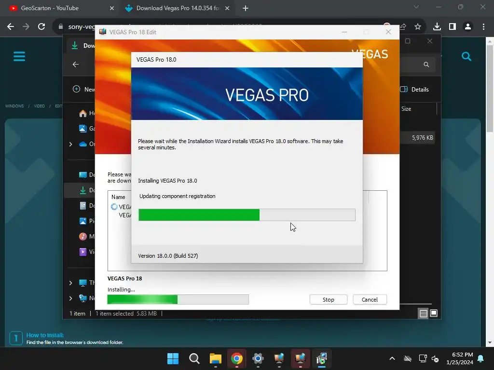Open Chrome downloads icon

point(437,26)
